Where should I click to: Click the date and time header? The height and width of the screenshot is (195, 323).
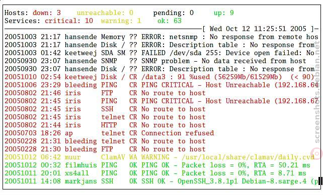[x=261, y=29]
